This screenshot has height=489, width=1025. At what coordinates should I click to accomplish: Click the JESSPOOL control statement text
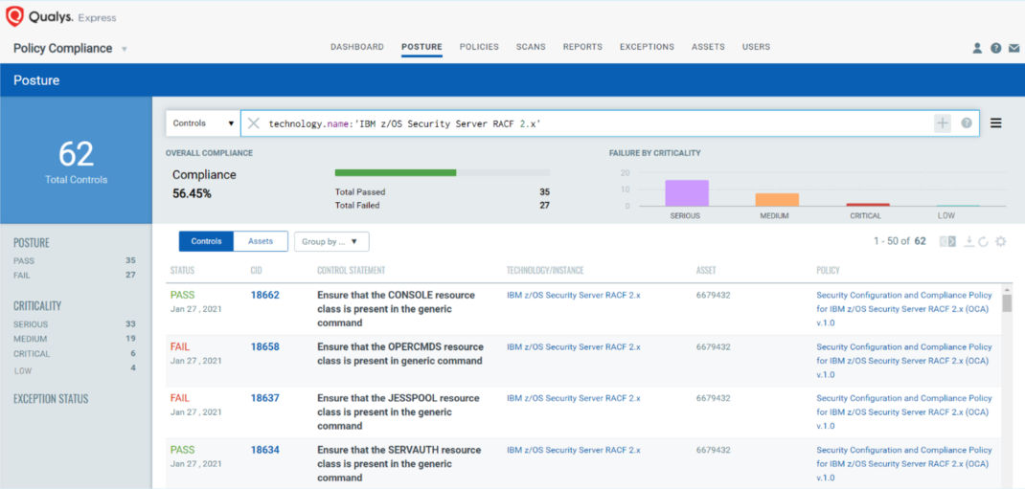399,411
